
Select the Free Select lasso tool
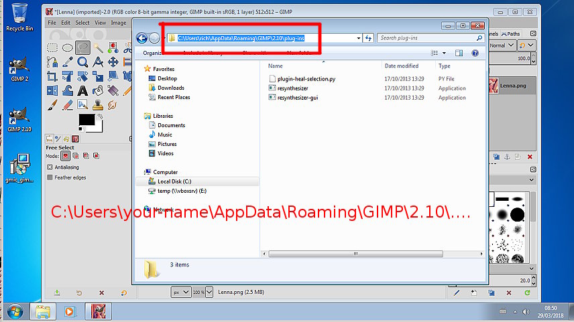[82, 48]
